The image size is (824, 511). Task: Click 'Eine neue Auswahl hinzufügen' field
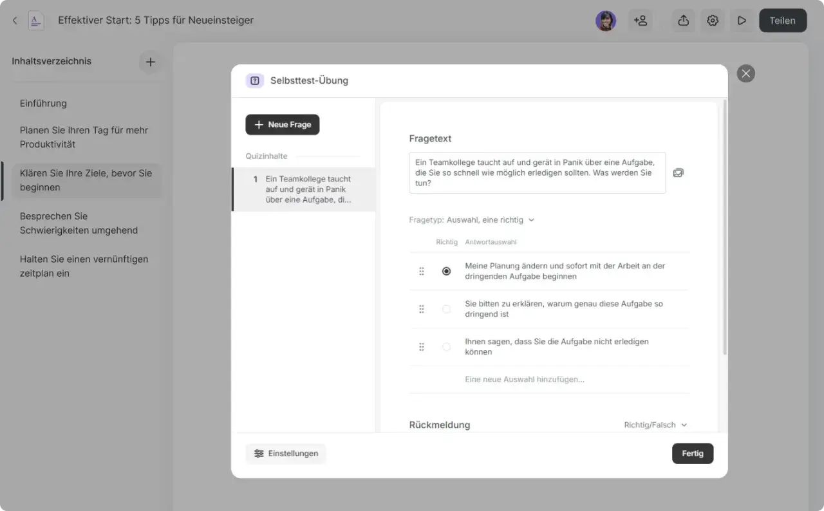pos(549,380)
